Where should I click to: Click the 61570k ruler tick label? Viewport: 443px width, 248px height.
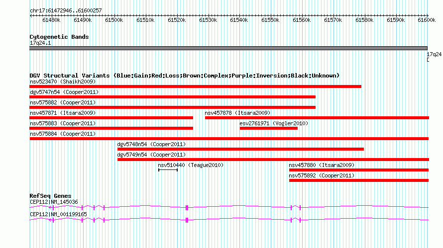tap(333, 20)
